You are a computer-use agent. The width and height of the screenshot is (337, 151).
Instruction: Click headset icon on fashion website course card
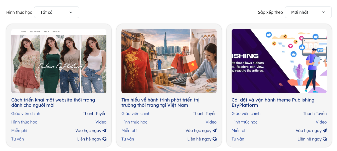click(x=104, y=139)
